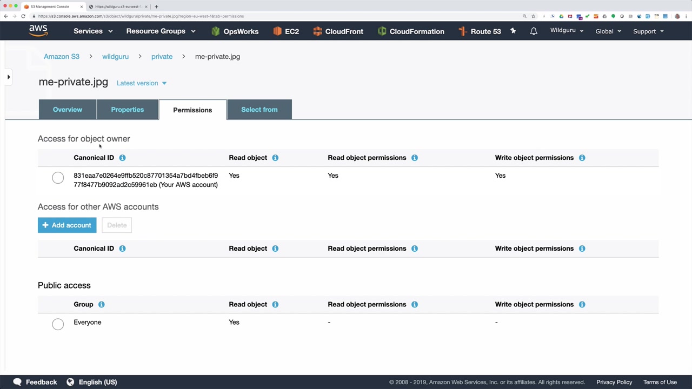Expand the Wildguru account menu
692x389 pixels.
pyautogui.click(x=567, y=31)
